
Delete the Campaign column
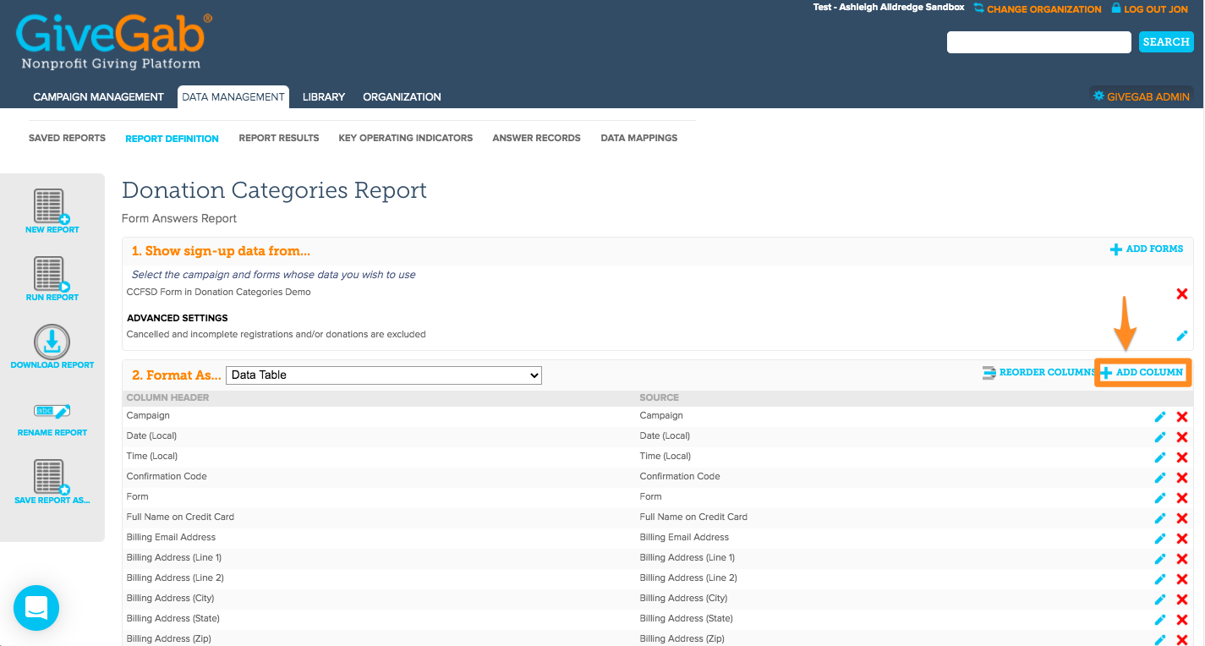pos(1182,417)
